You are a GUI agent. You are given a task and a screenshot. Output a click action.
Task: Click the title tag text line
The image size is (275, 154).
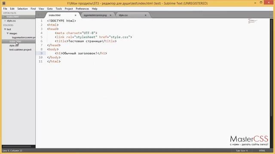click(x=86, y=41)
